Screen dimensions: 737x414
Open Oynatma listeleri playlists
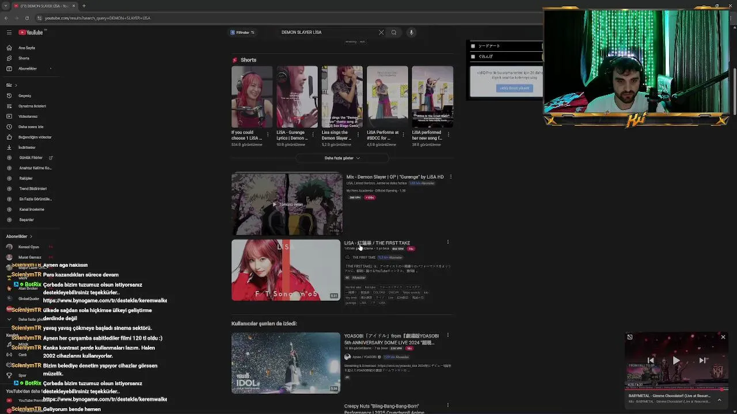pyautogui.click(x=32, y=106)
